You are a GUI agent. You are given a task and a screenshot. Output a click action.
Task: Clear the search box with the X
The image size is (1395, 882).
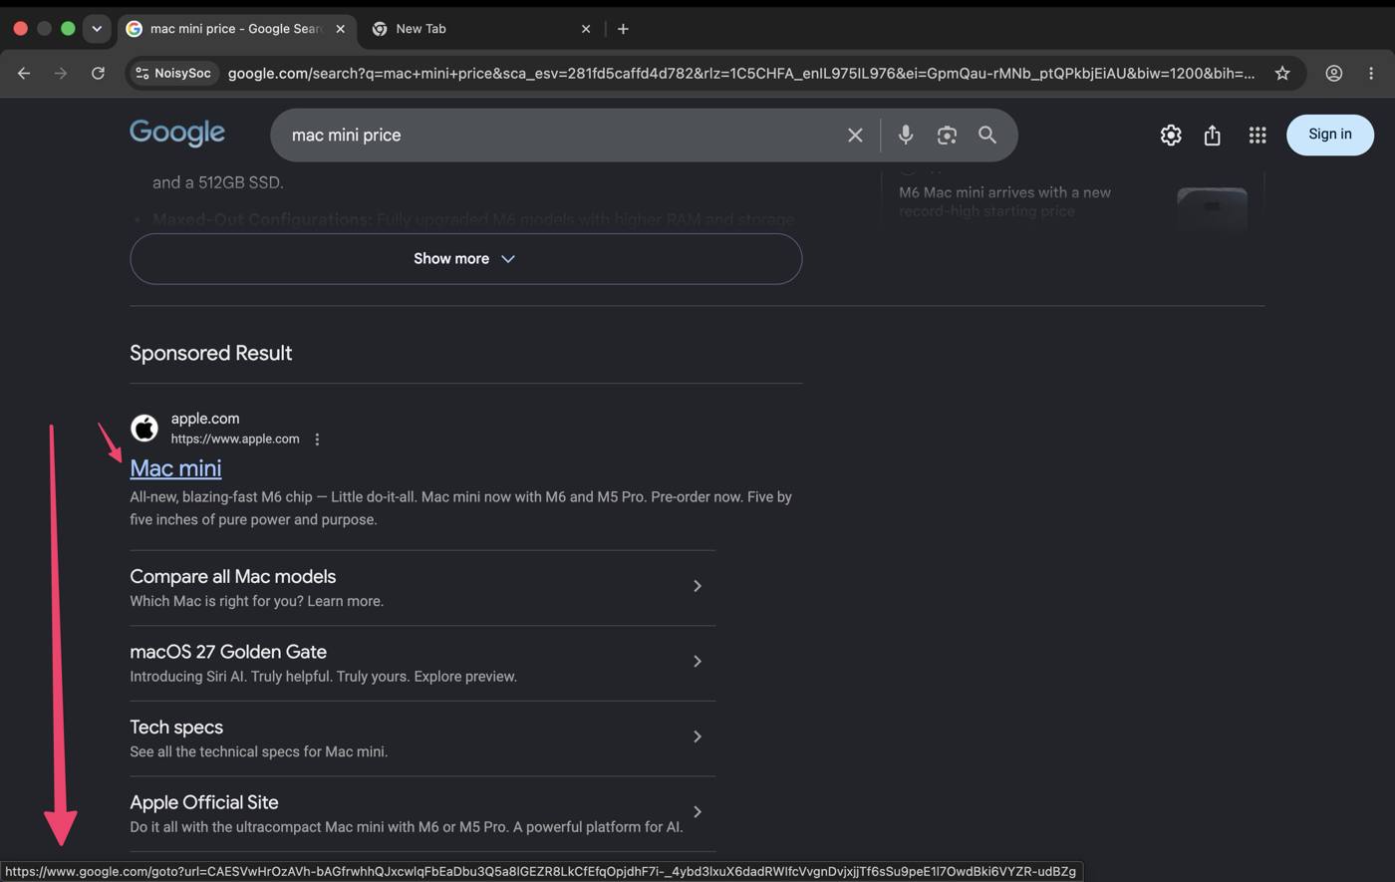pos(855,135)
